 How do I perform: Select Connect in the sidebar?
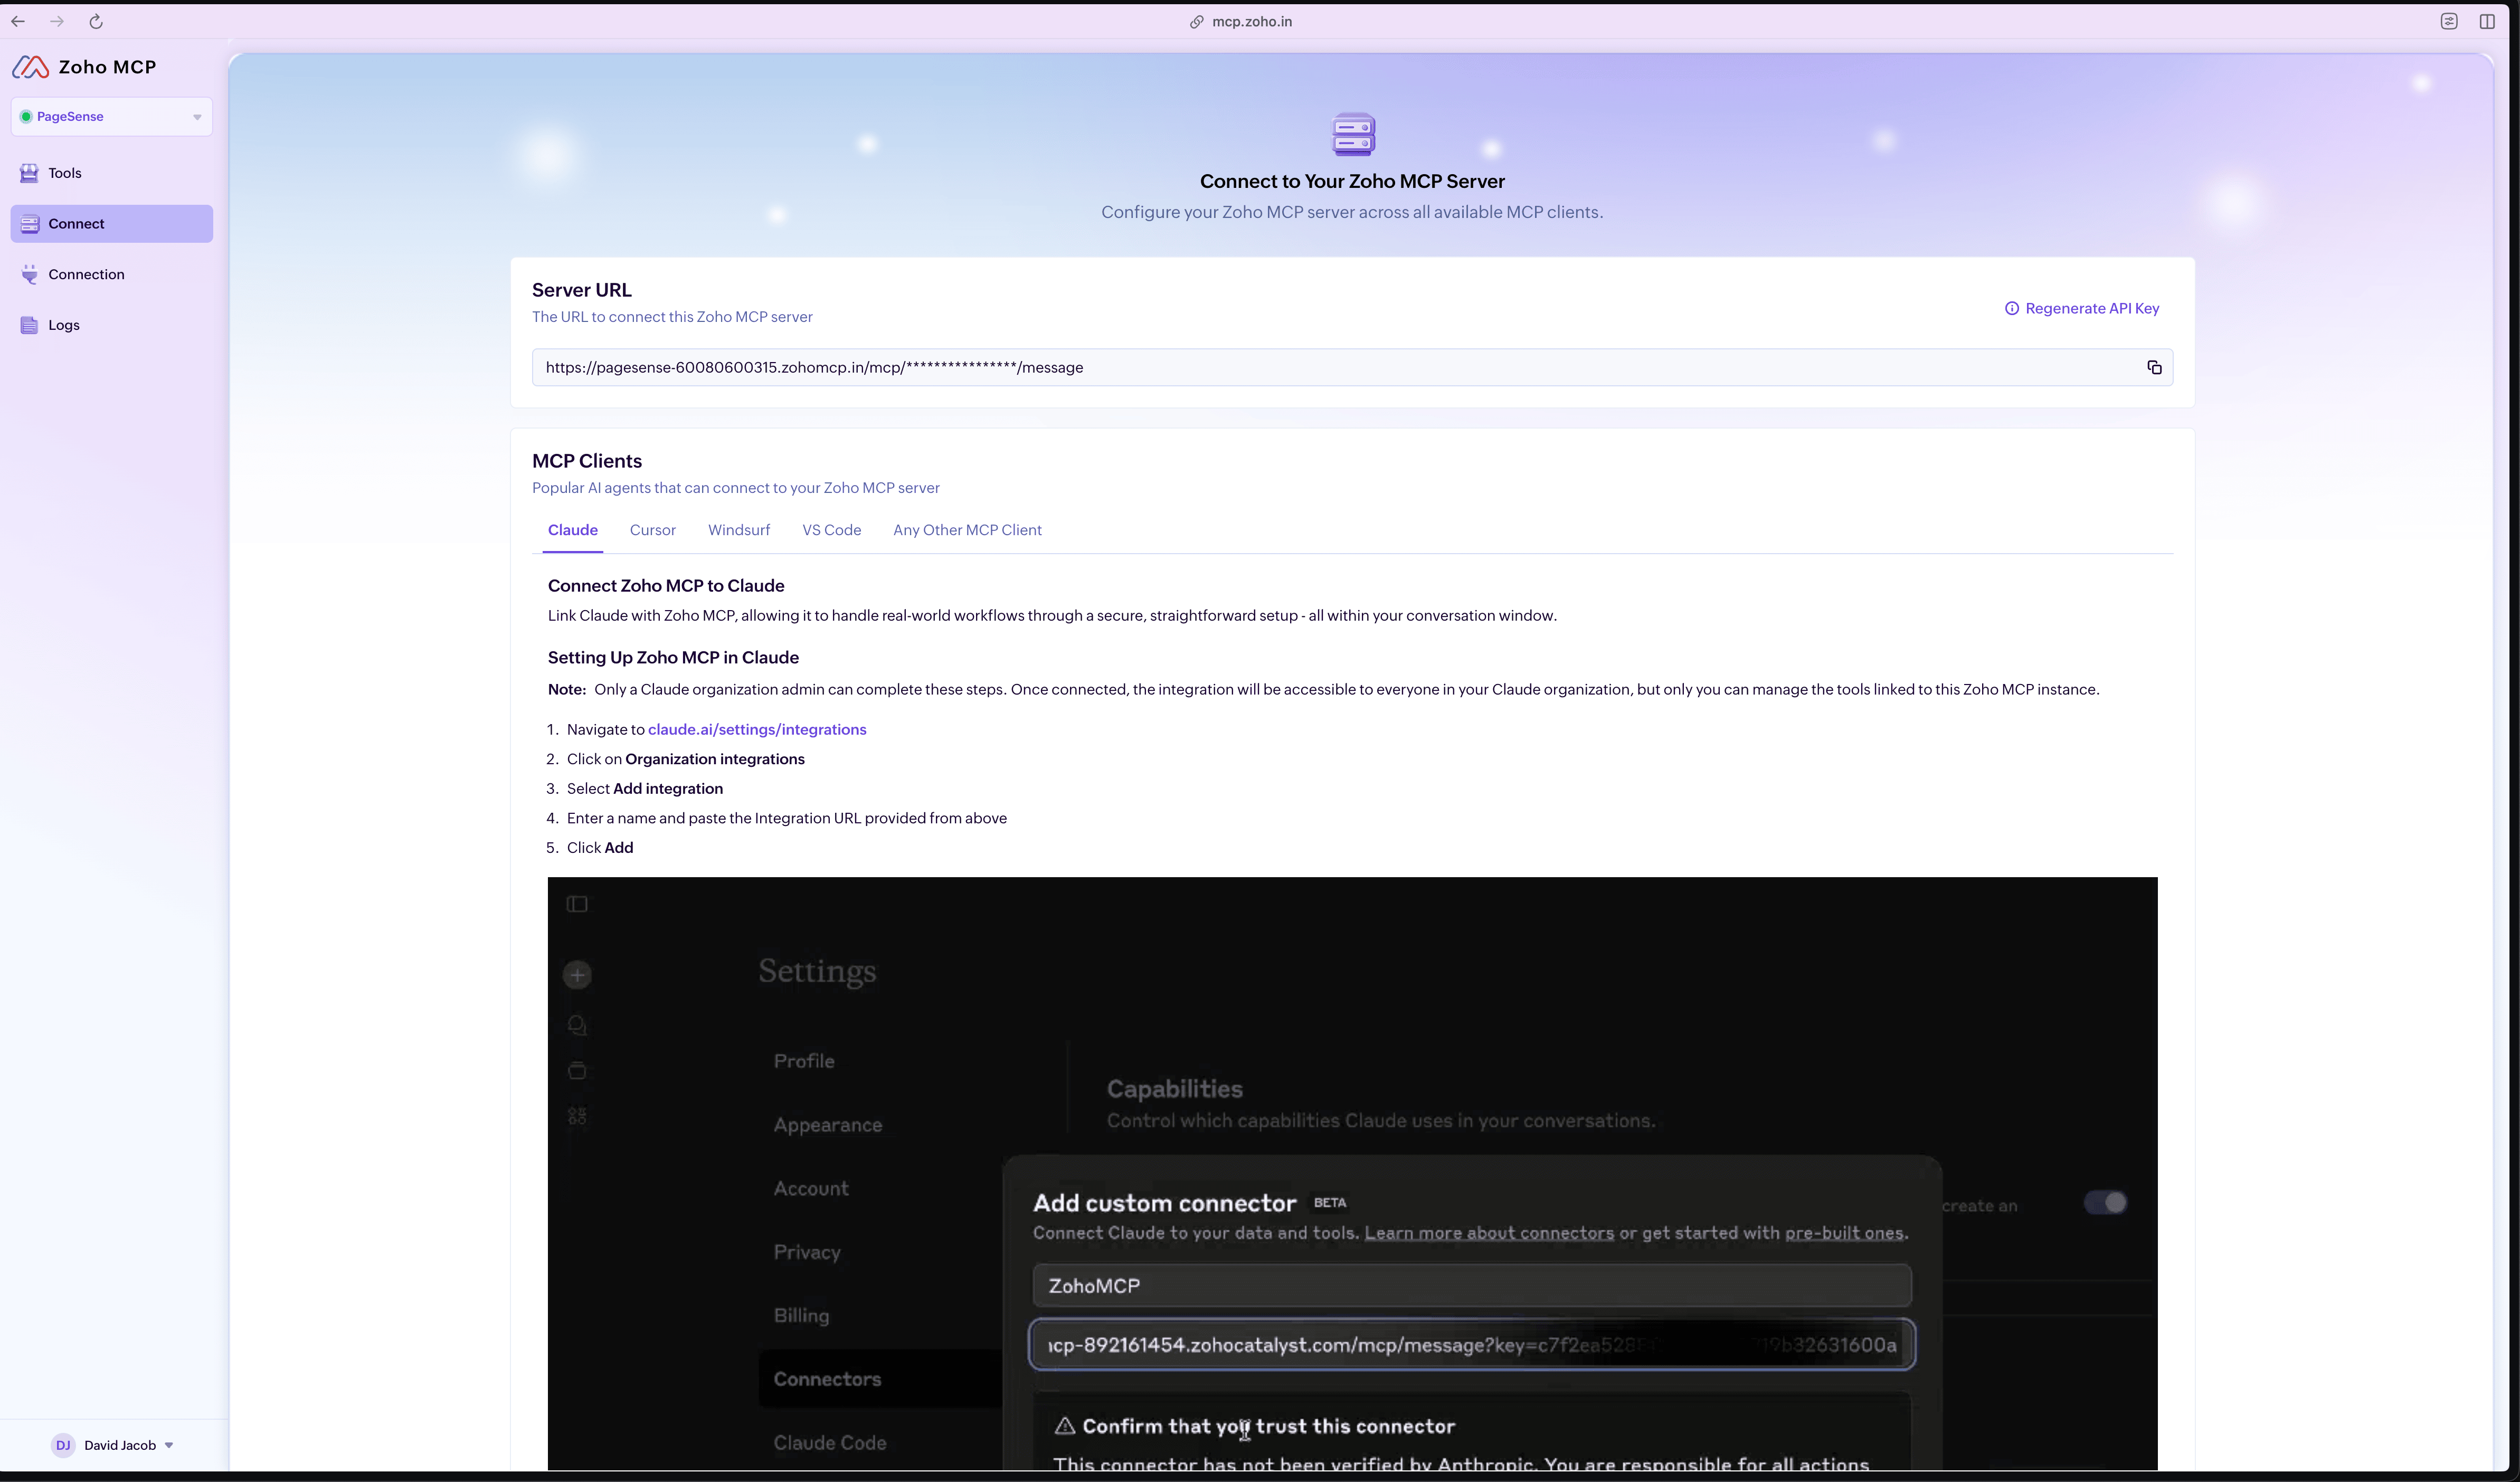112,224
